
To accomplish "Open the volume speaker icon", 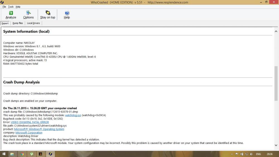I will (x=251, y=154).
